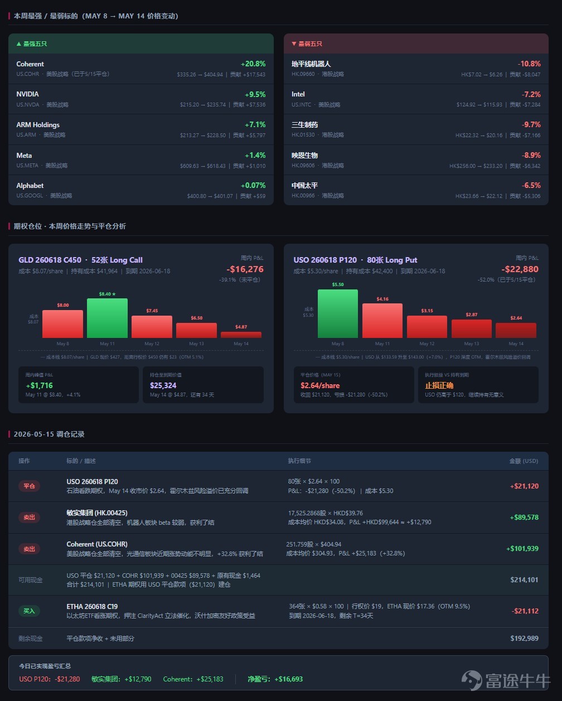
Task: Click the 操作 column header
Action: pos(24,461)
